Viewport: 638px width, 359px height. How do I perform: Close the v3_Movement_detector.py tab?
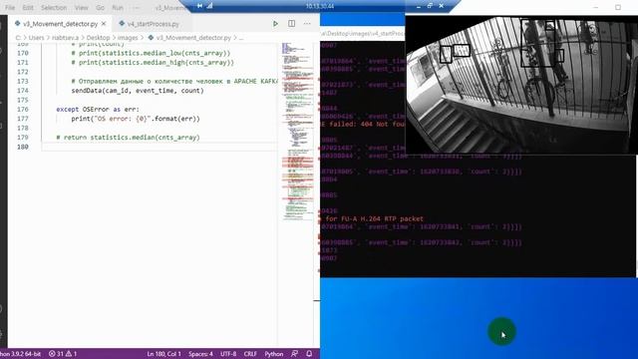click(x=104, y=24)
